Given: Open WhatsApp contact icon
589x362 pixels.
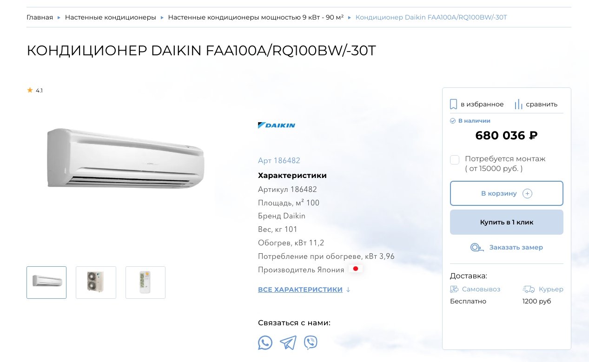Looking at the screenshot, I should pyautogui.click(x=265, y=343).
